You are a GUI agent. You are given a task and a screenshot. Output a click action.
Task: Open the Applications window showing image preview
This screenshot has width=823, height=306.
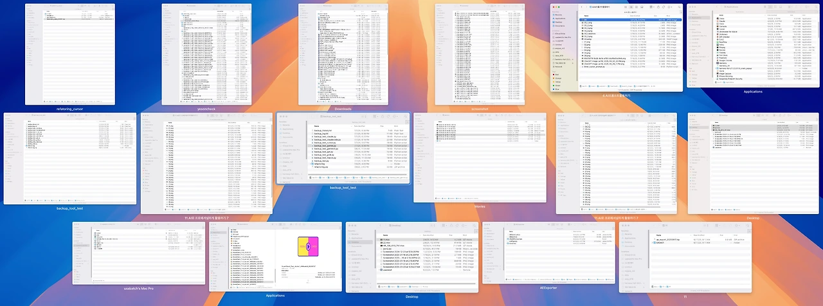click(x=275, y=256)
